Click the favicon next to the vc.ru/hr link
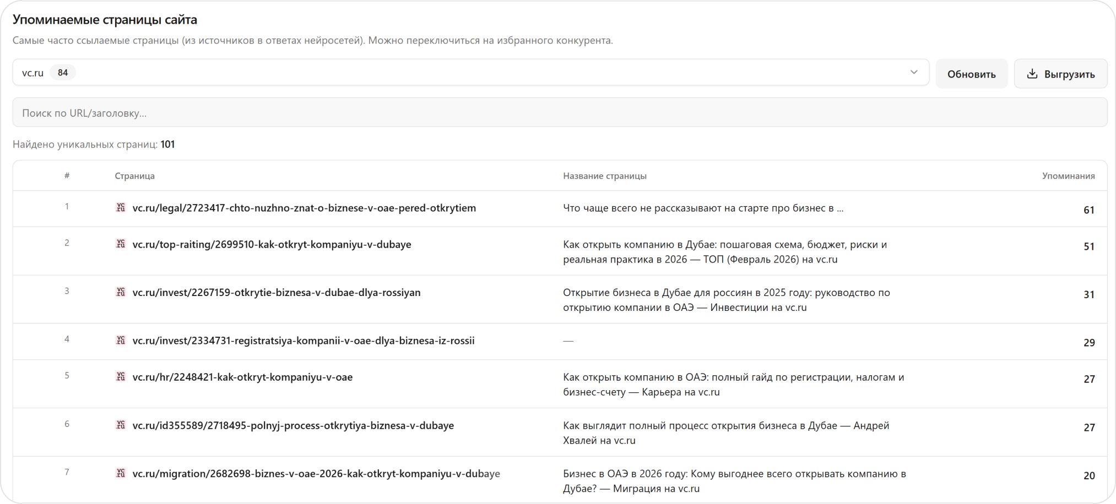 coord(121,377)
